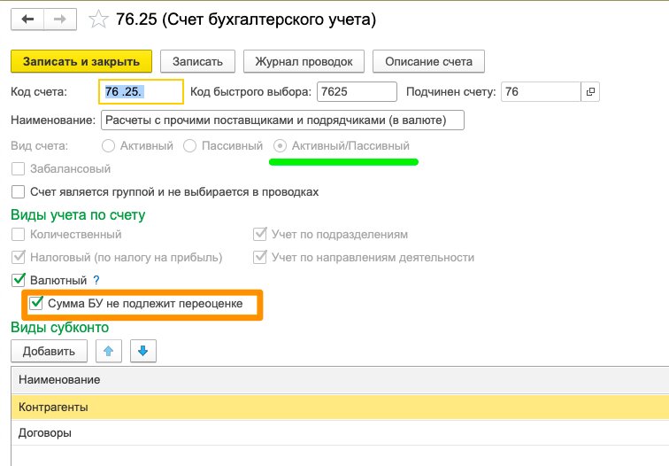This screenshot has width=669, height=466.
Task: Toggle Налоговый (по налогу на прибыль) checkbox
Action: tap(18, 257)
